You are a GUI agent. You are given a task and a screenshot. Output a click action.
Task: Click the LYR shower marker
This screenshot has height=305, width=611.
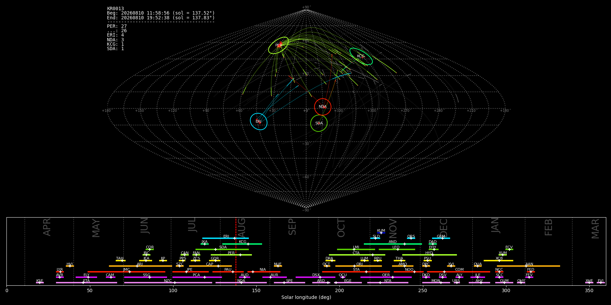(60, 271)
